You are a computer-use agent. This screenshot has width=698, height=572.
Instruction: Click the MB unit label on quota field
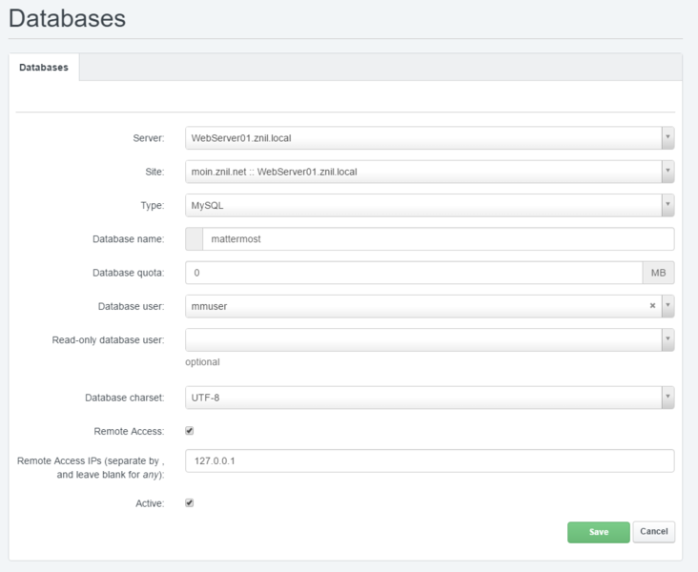click(658, 273)
